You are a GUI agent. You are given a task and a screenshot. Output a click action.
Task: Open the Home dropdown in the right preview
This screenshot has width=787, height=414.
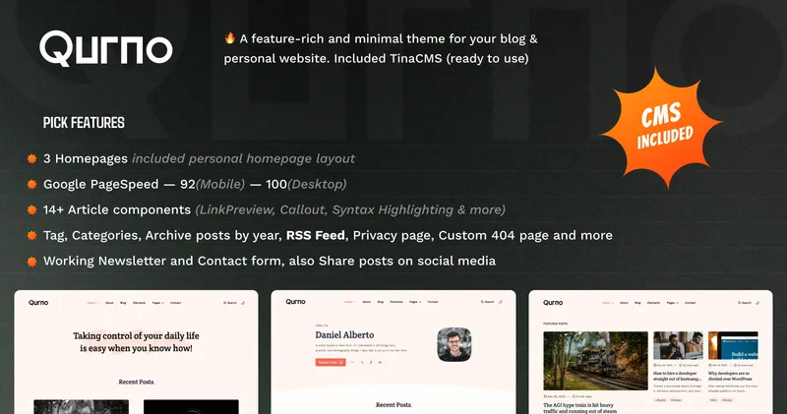click(606, 303)
